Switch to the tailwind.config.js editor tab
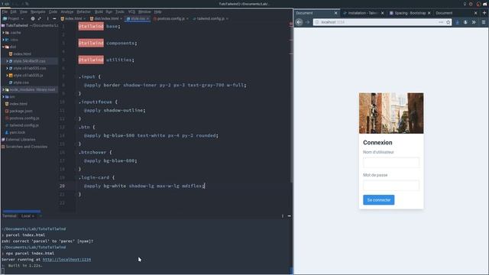The height and width of the screenshot is (275, 489). [211, 18]
